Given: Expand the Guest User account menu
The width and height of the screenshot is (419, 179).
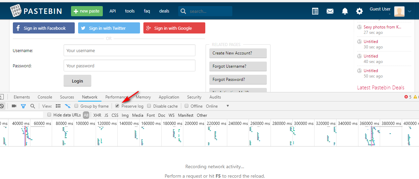Looking at the screenshot, I should (410, 11).
